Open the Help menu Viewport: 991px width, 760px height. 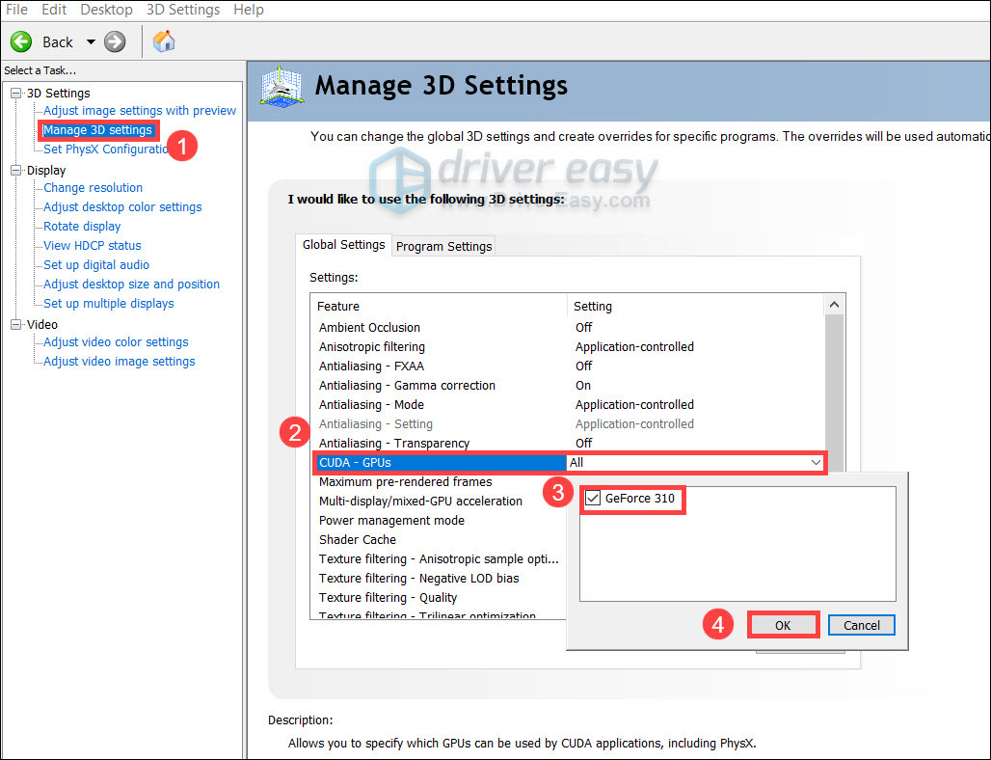(248, 10)
